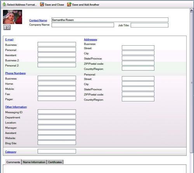
Task: Open the Addresses link
Action: (x=90, y=39)
